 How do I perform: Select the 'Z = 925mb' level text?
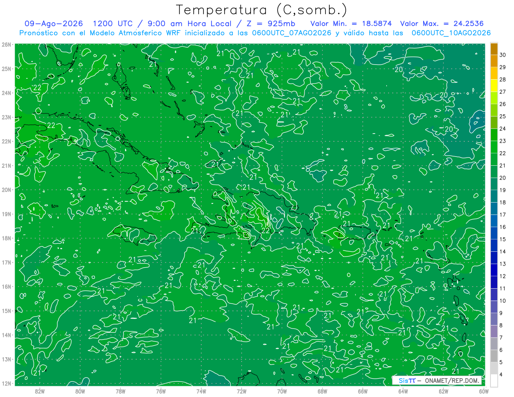(272, 24)
